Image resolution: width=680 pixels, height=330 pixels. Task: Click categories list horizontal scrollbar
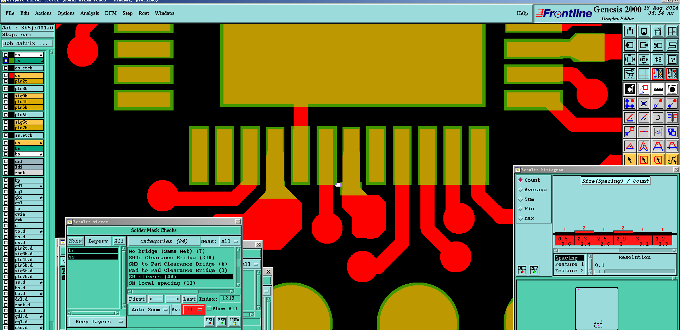181,292
